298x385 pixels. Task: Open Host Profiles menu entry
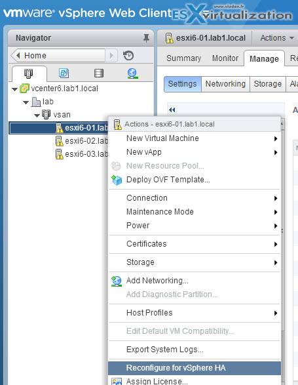coord(195,313)
